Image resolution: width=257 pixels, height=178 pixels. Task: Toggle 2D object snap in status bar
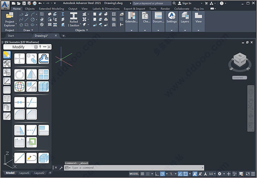pyautogui.click(x=185, y=174)
